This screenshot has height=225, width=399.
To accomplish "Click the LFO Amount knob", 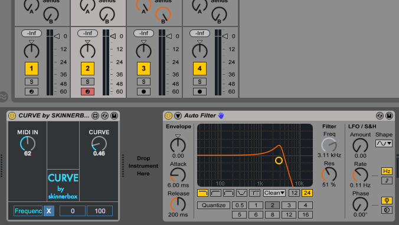I will 360,145.
